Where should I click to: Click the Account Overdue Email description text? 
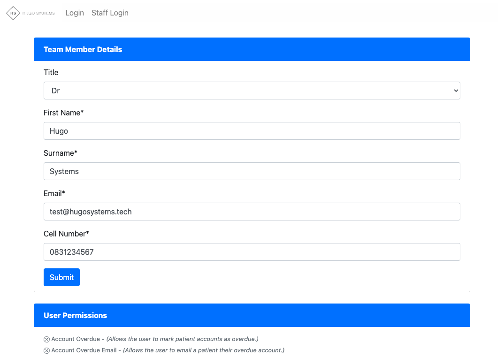(203, 350)
